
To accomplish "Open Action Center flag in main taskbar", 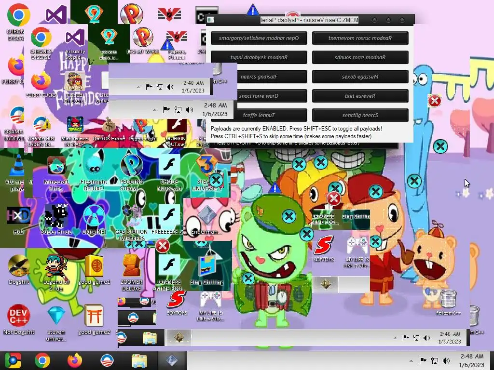I will 423,360.
